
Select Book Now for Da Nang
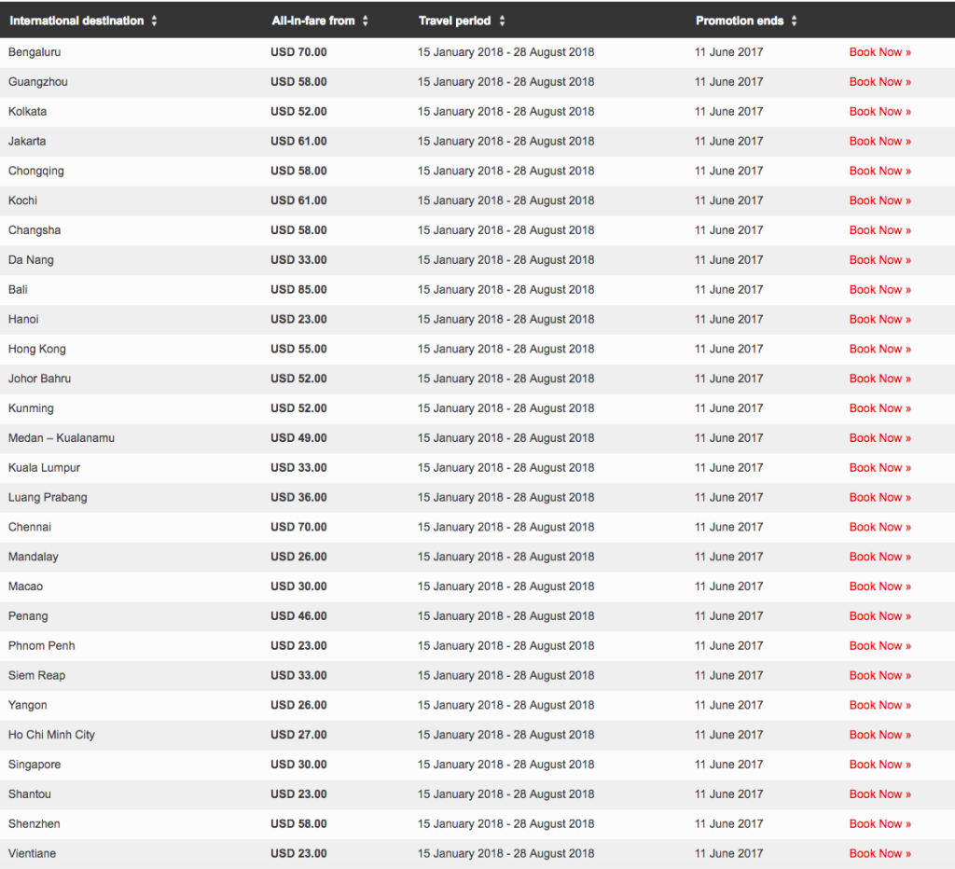pos(879,260)
